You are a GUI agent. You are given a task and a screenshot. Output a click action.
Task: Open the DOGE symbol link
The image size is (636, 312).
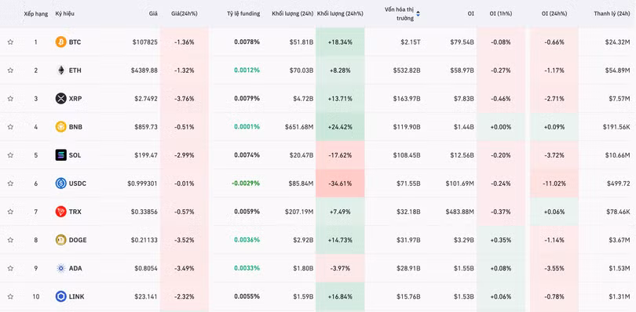(x=78, y=240)
